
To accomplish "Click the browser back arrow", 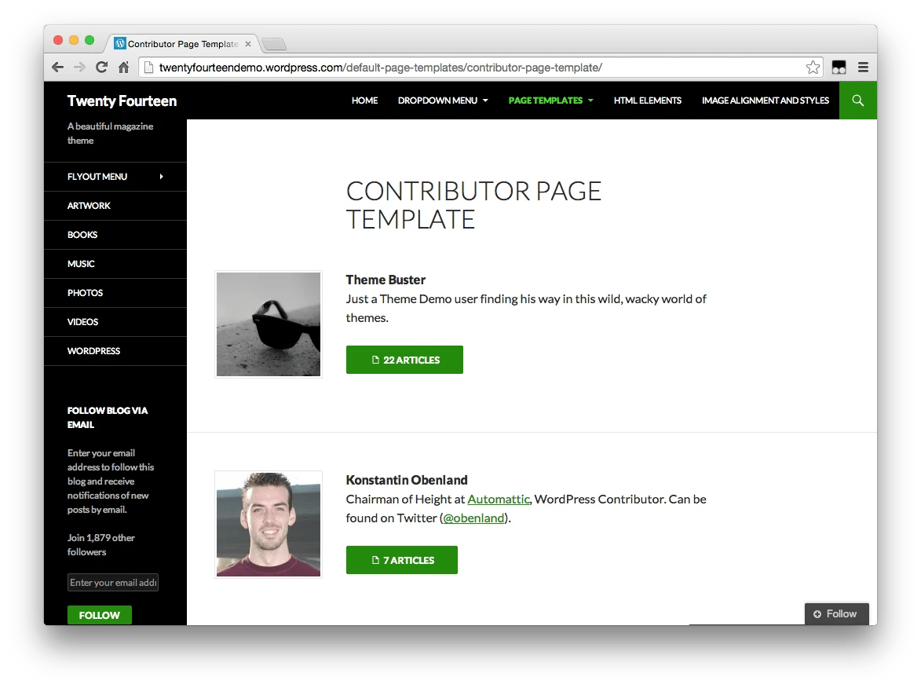I will coord(57,67).
